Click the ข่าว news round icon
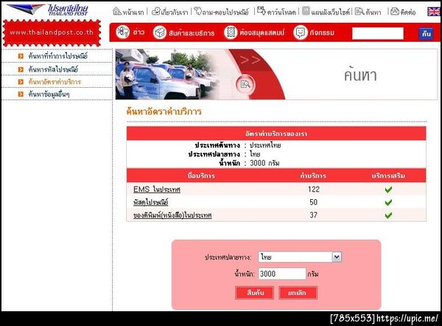This screenshot has height=326, width=442. pos(123,32)
